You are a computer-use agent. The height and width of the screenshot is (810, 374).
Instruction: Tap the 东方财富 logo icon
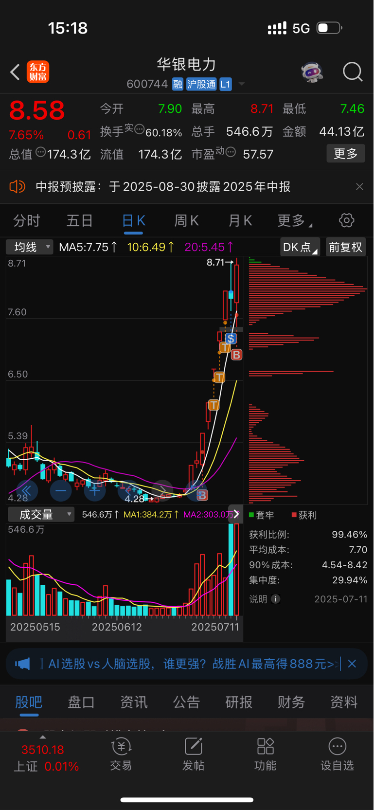[x=38, y=72]
